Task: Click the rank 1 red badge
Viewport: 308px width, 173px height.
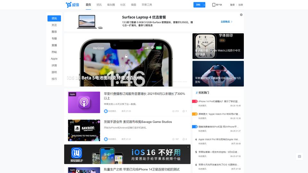Action: point(195,102)
